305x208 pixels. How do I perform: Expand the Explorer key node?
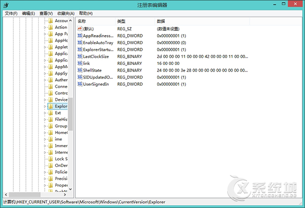click(x=45, y=107)
